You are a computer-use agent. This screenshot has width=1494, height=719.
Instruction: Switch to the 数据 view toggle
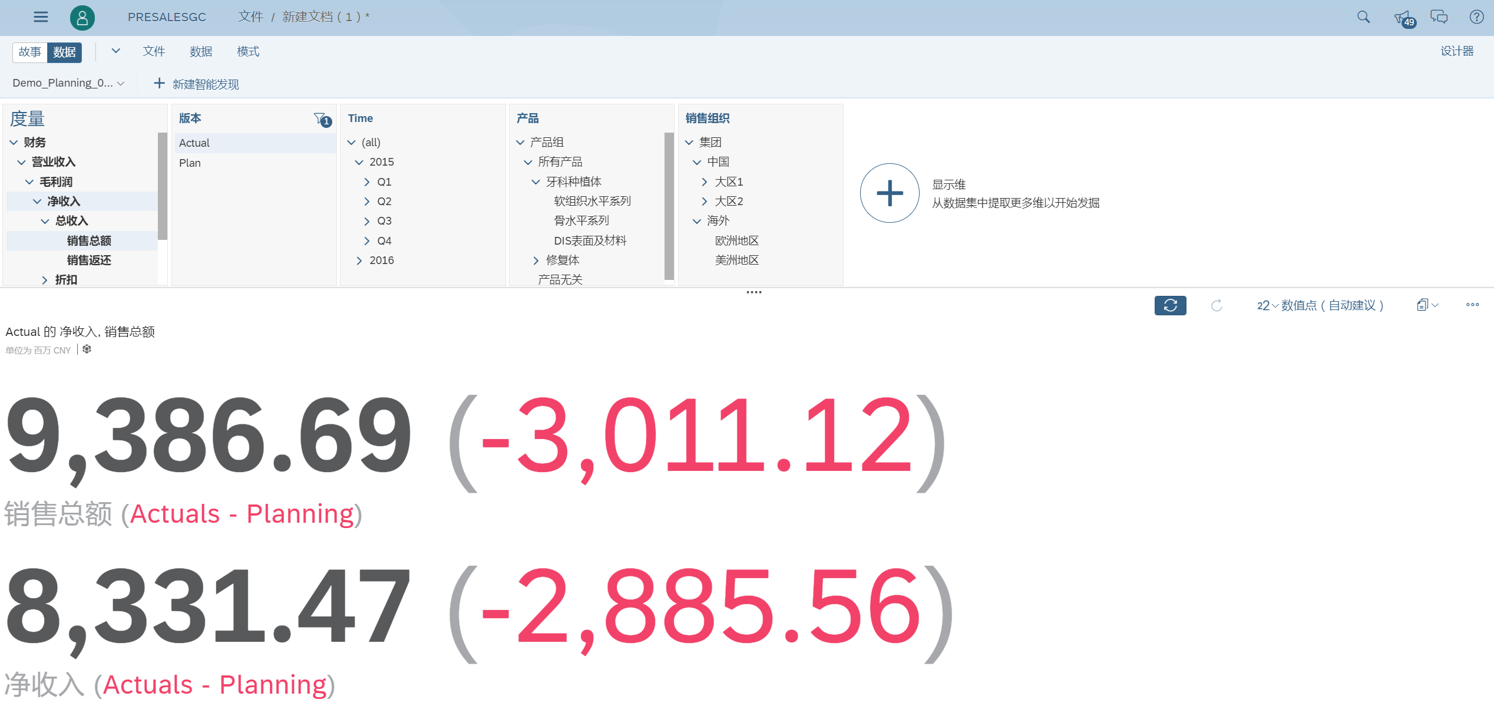(x=64, y=52)
